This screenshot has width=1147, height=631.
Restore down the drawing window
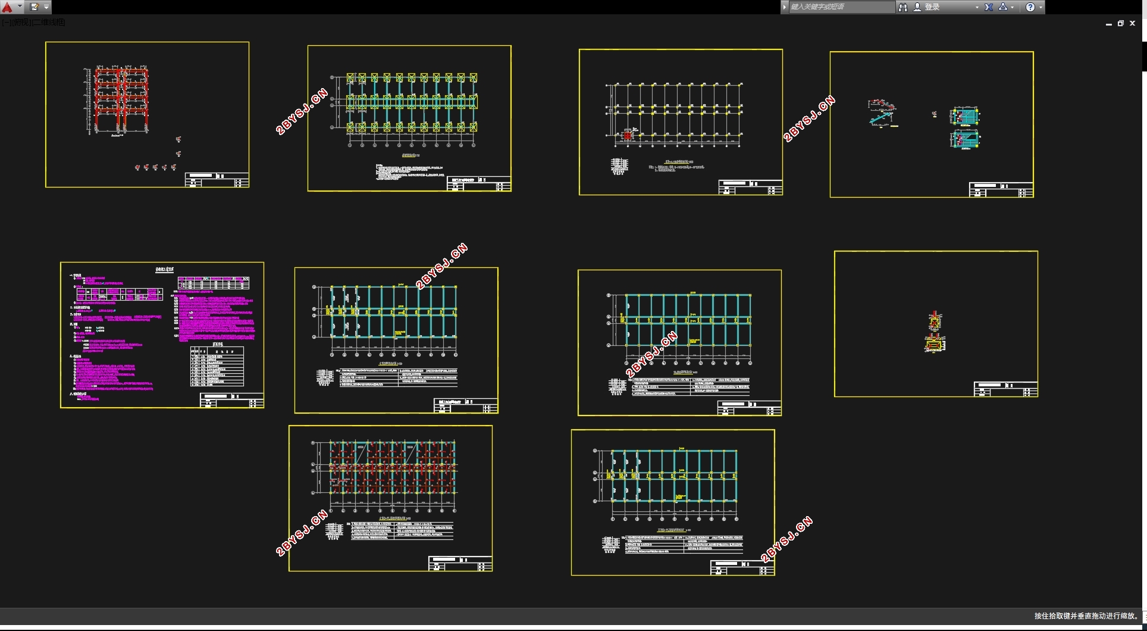[x=1121, y=24]
